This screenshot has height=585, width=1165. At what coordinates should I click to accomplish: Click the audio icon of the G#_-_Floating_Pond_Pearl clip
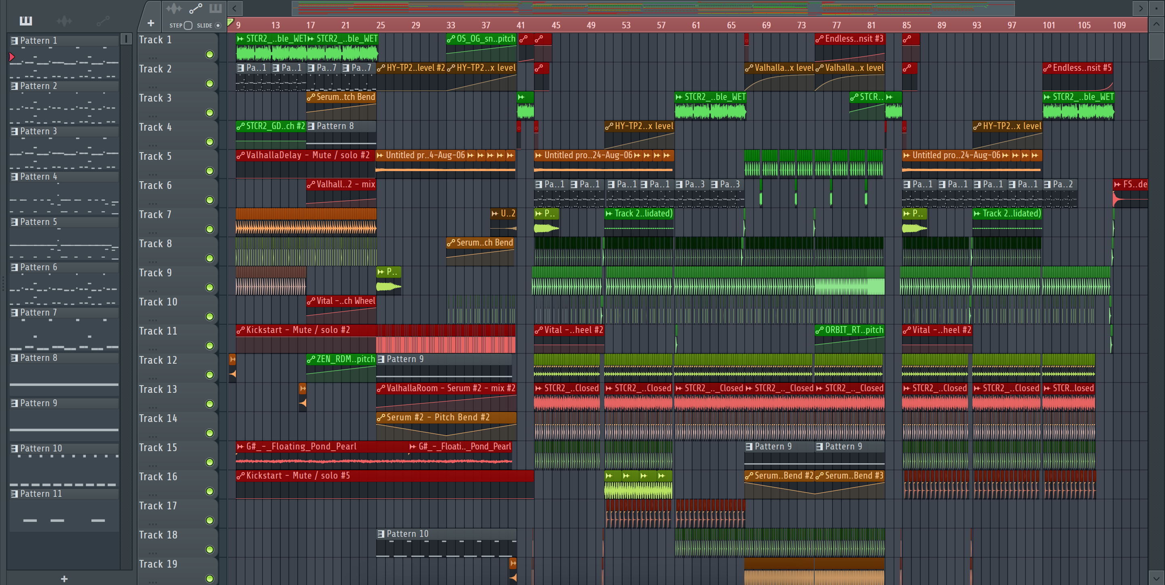click(241, 447)
